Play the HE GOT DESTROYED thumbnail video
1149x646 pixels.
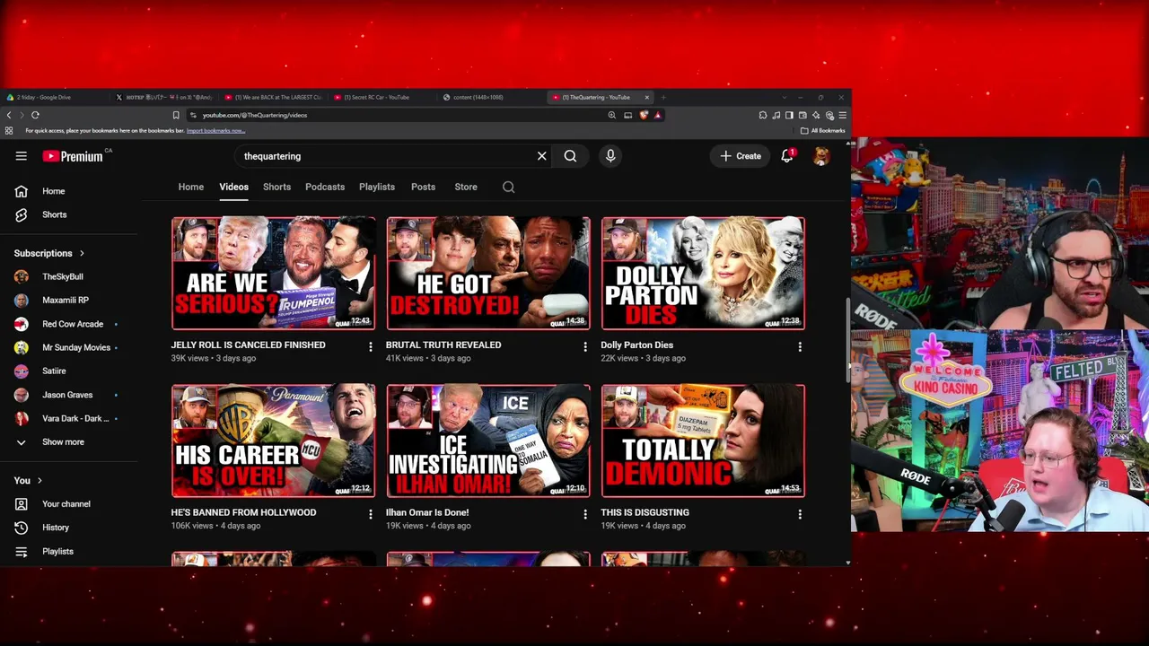pos(488,273)
